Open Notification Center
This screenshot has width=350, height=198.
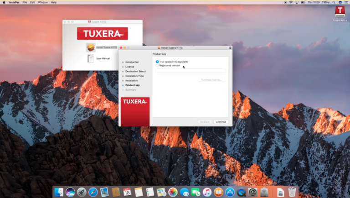(x=346, y=2)
